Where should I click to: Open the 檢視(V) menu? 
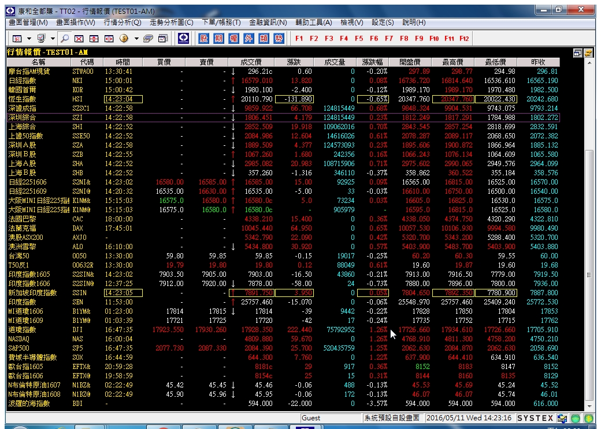click(x=351, y=22)
